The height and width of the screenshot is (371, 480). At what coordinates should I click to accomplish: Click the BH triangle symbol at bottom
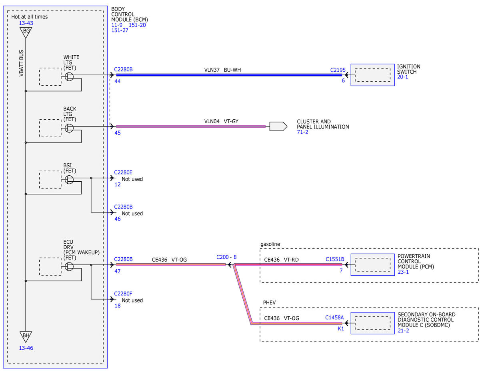[x=26, y=337]
